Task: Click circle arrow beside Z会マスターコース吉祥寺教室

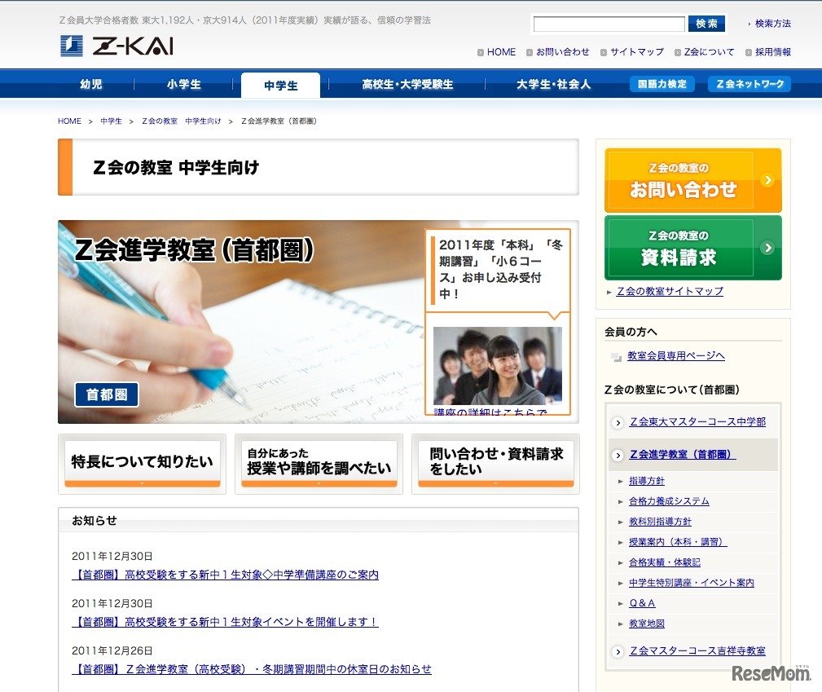Action: click(x=618, y=651)
